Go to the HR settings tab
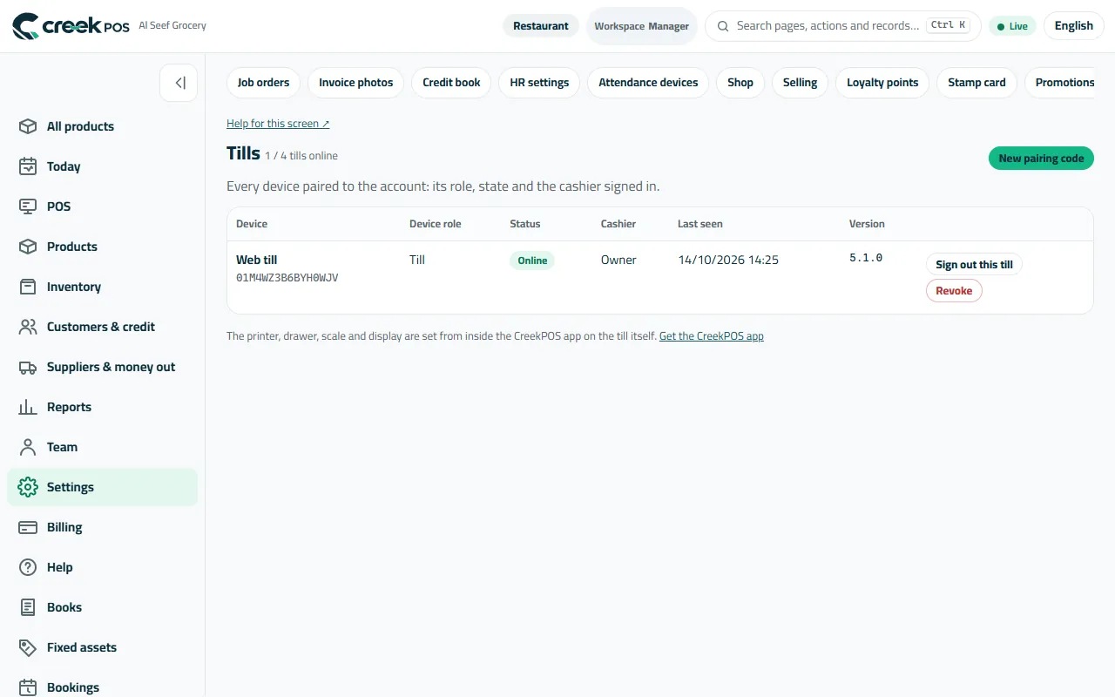The image size is (1115, 697). (539, 83)
